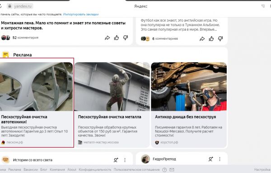Viewport: 271px width, 173px height.
Task: Click the help question mark icon in footer
Action: coord(164,170)
